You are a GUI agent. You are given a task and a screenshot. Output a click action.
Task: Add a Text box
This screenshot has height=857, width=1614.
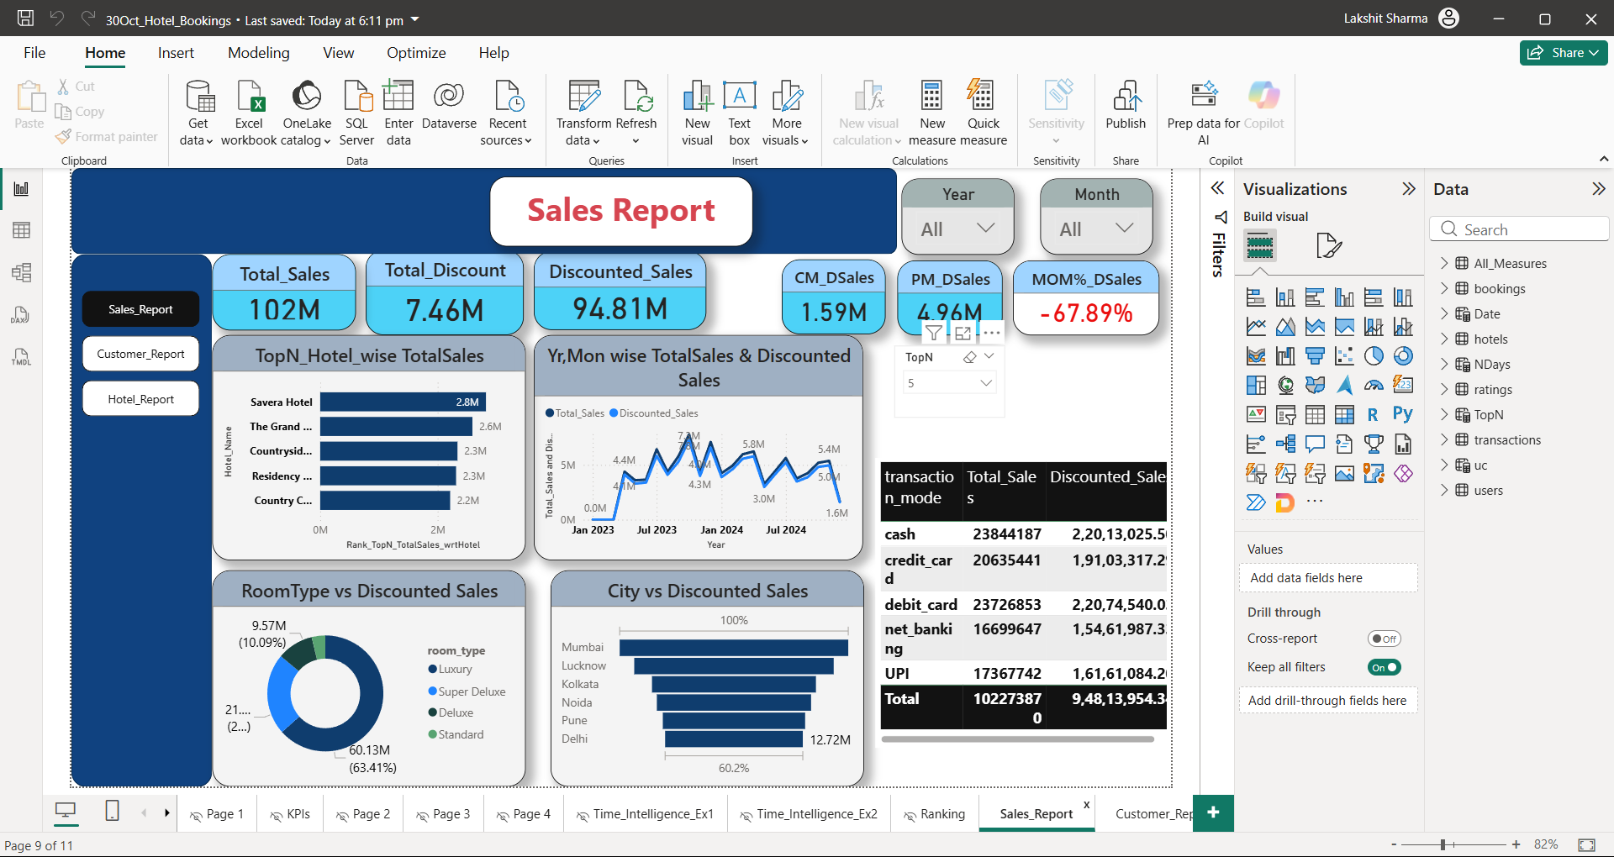click(x=740, y=113)
